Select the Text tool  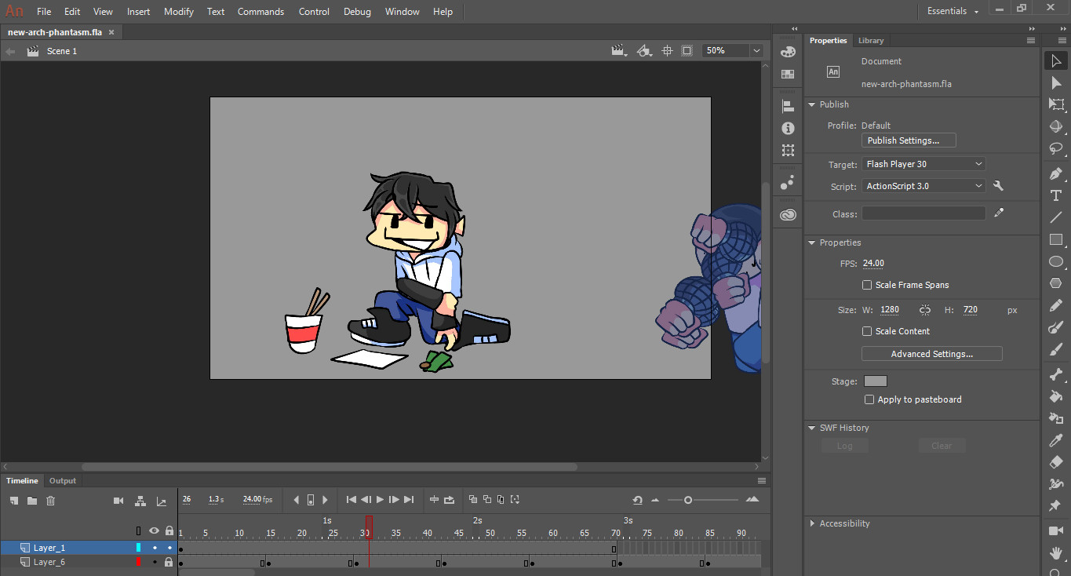pos(1056,195)
